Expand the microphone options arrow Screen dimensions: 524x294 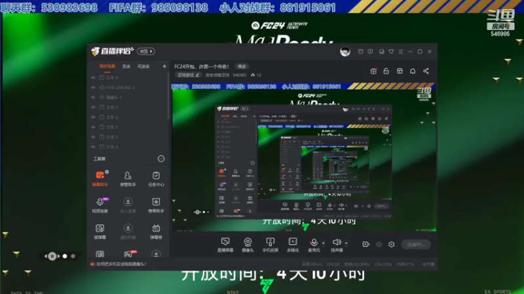323,242
